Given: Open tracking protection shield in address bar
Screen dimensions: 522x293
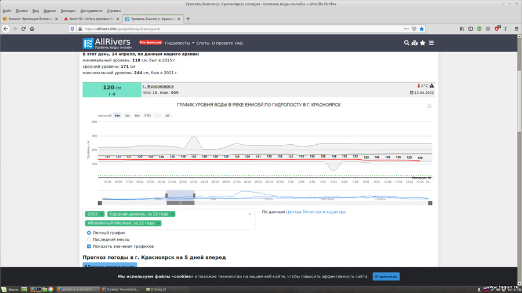Looking at the screenshot, I should pos(72,29).
